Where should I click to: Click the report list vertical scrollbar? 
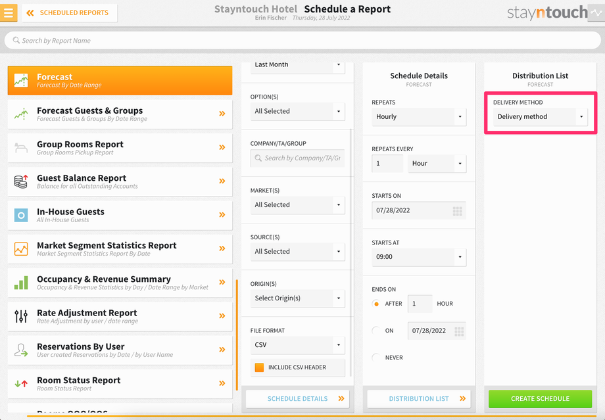(237, 335)
